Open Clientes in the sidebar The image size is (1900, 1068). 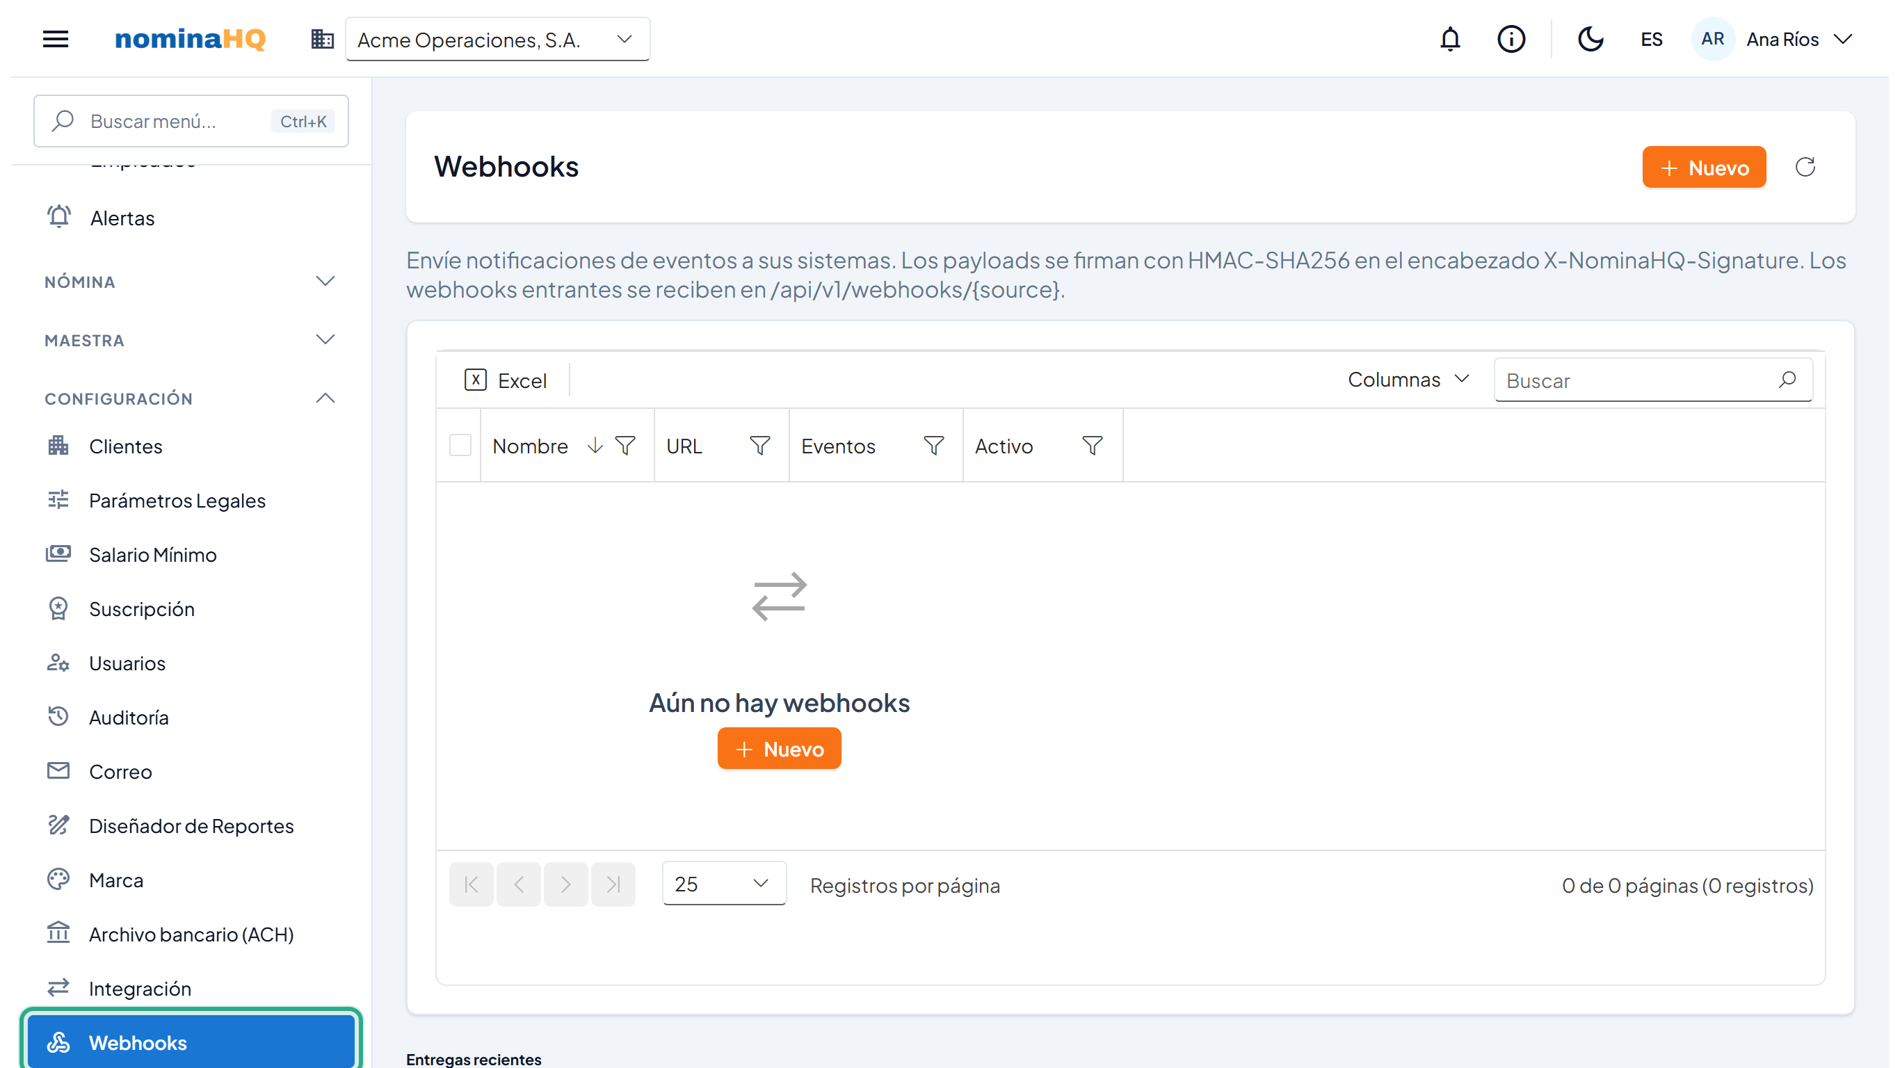(x=191, y=446)
